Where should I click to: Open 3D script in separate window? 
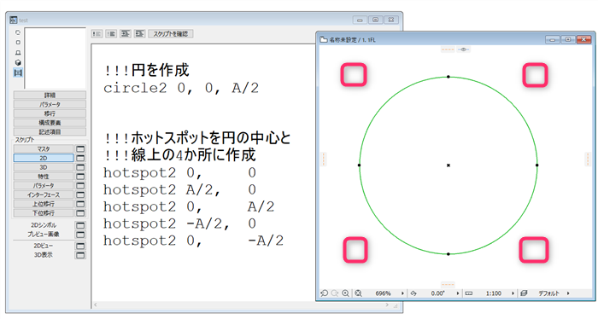80,167
